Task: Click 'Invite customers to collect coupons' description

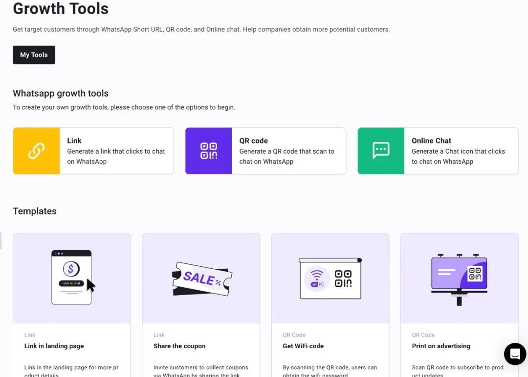Action: pos(201,371)
